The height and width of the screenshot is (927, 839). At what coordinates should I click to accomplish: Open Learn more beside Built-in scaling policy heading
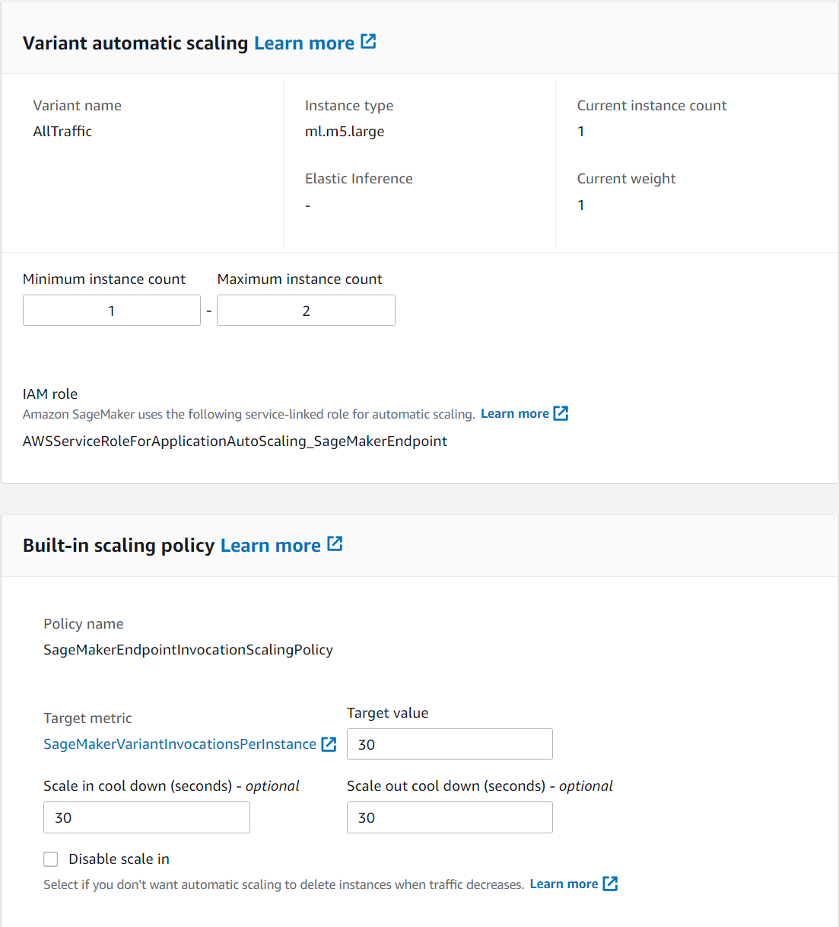[271, 544]
